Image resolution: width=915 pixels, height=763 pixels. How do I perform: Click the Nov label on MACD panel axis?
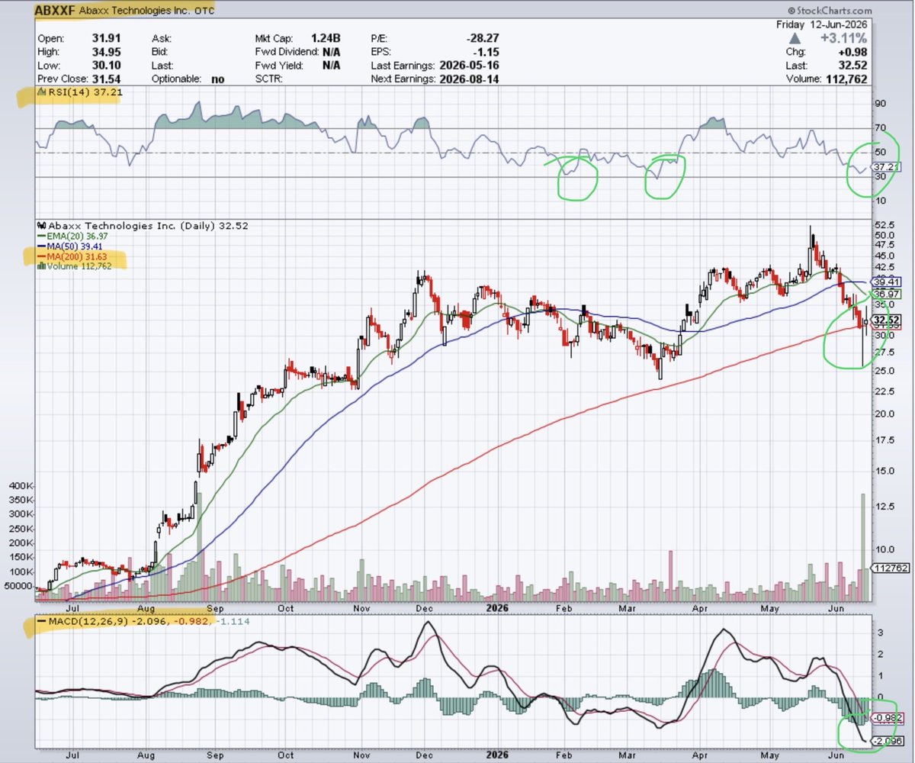[362, 756]
